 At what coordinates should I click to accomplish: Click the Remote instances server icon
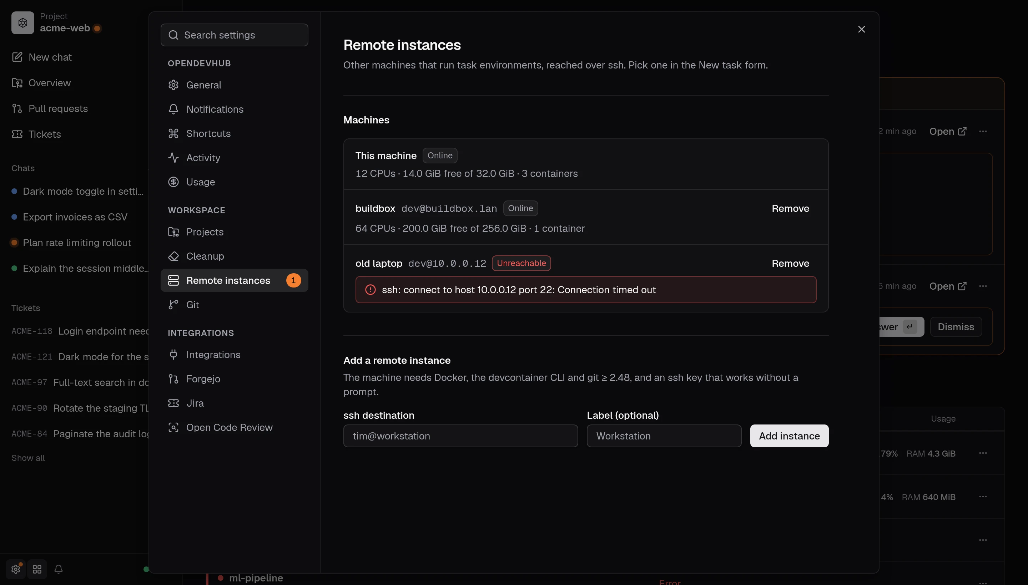pos(173,280)
